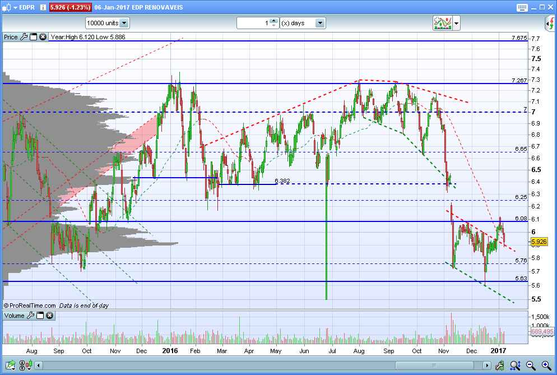
Task: Add an indicator via the indicators icon
Action: click(x=442, y=23)
